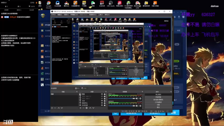Open the 腾讯QQ desktop shortcut

point(66,4)
